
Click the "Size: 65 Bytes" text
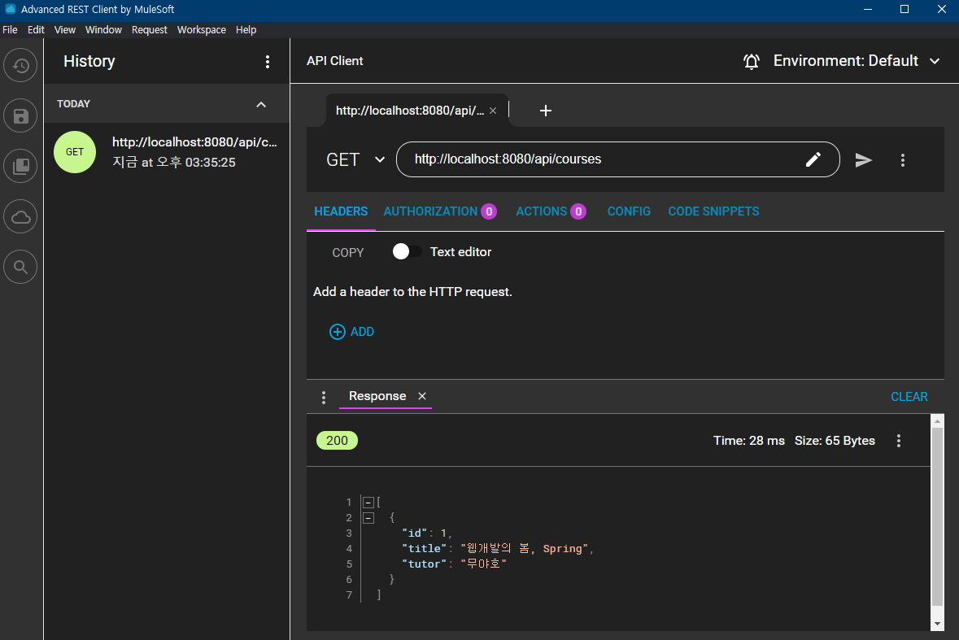coord(835,441)
